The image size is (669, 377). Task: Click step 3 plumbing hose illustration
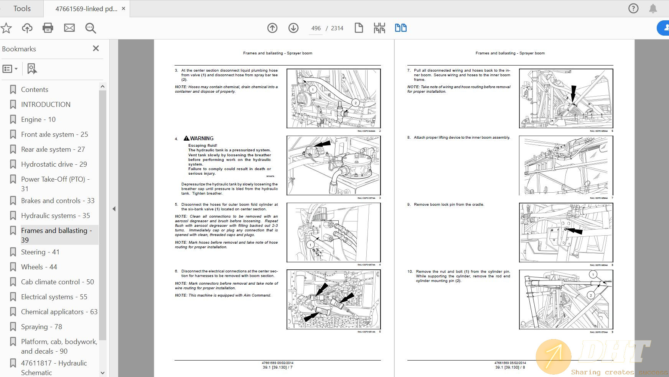(334, 98)
